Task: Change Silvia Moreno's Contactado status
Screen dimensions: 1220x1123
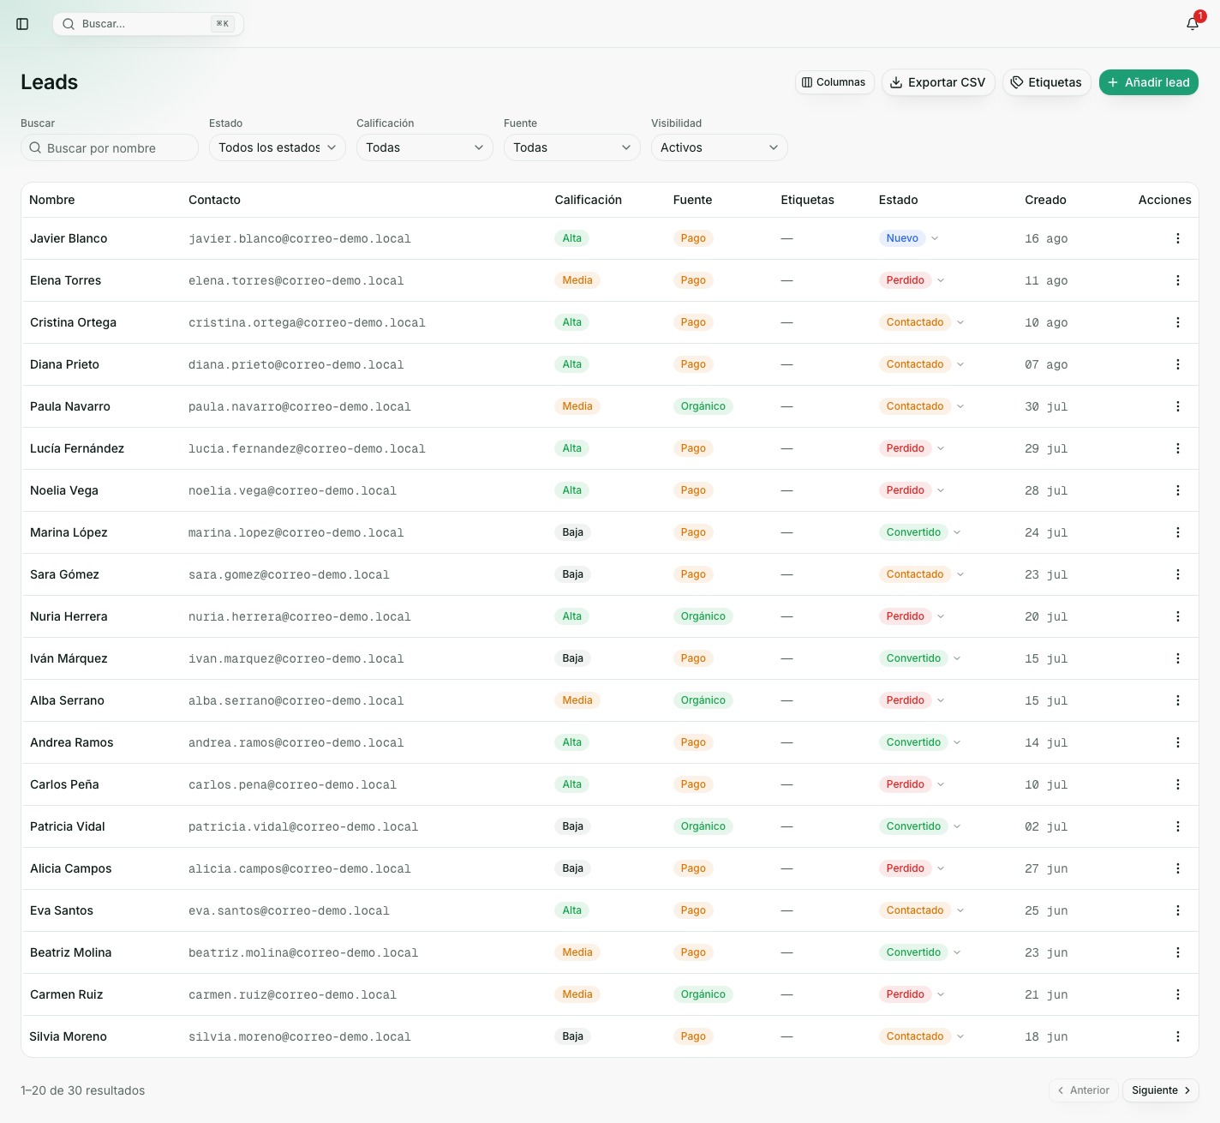Action: click(922, 1036)
